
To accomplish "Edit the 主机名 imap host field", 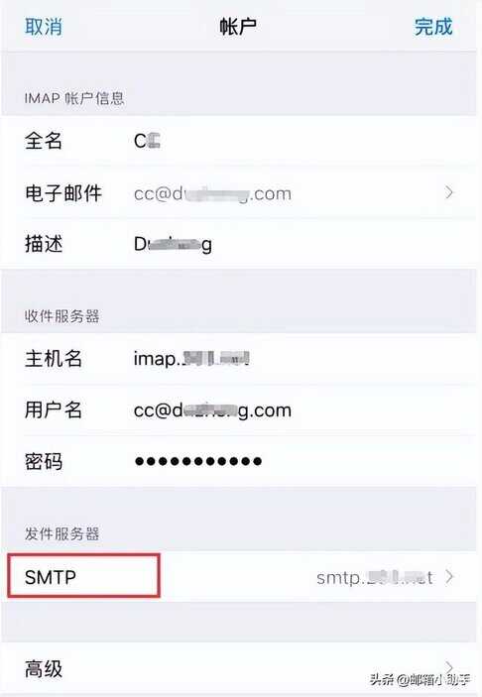I will (x=191, y=358).
